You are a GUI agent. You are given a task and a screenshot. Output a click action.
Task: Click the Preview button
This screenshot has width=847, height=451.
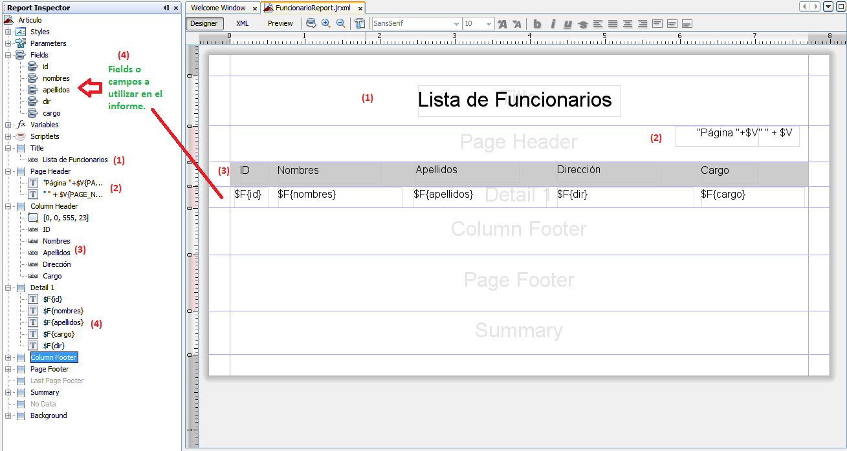point(280,23)
